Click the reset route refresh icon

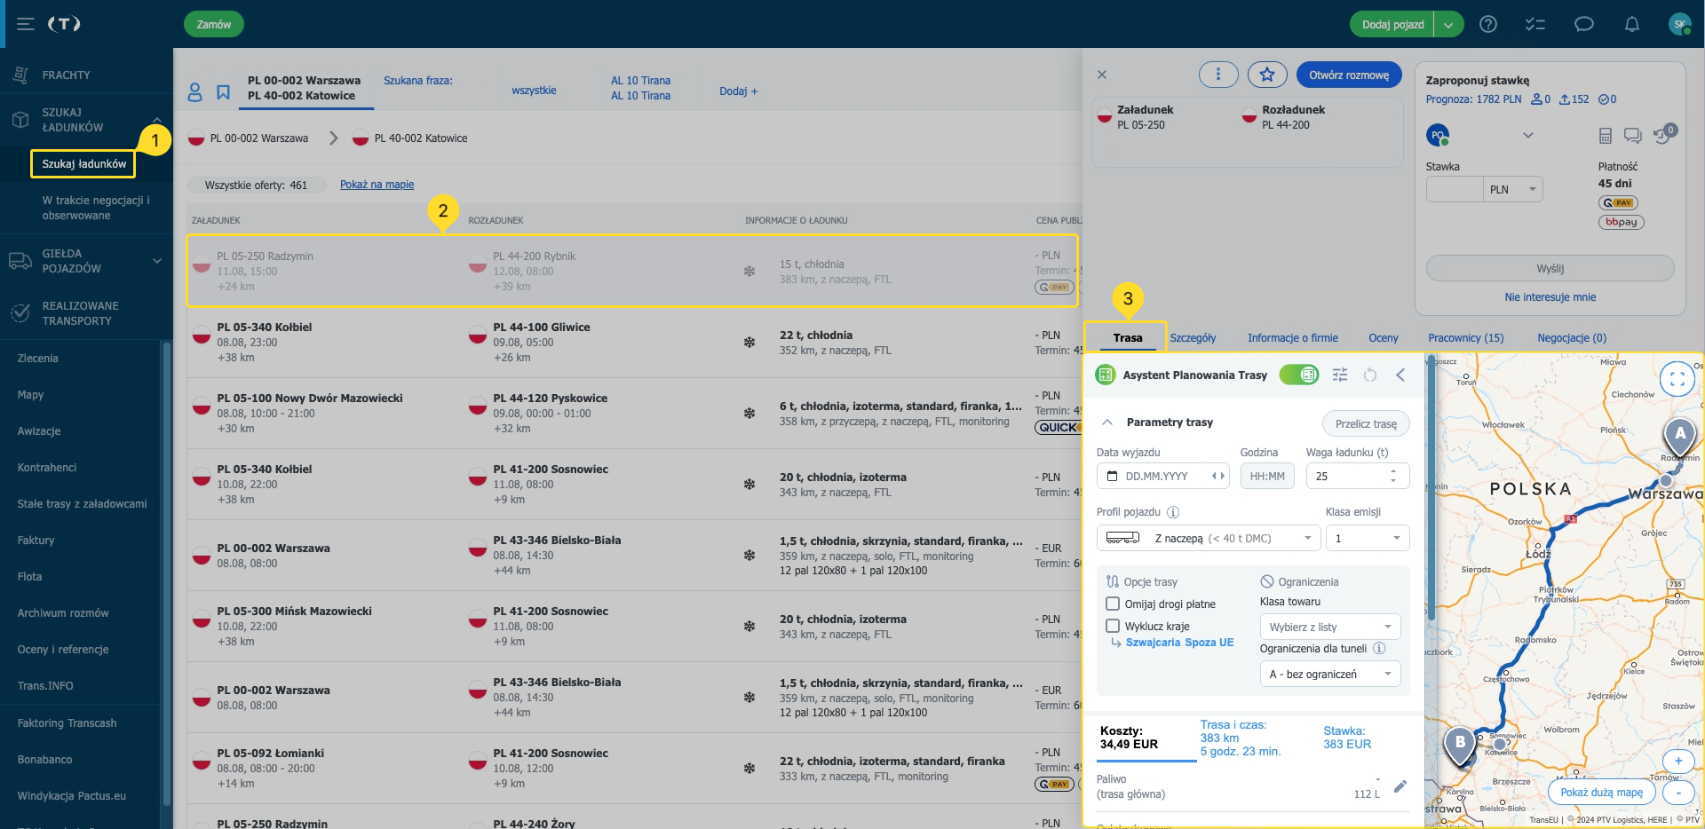(1370, 375)
